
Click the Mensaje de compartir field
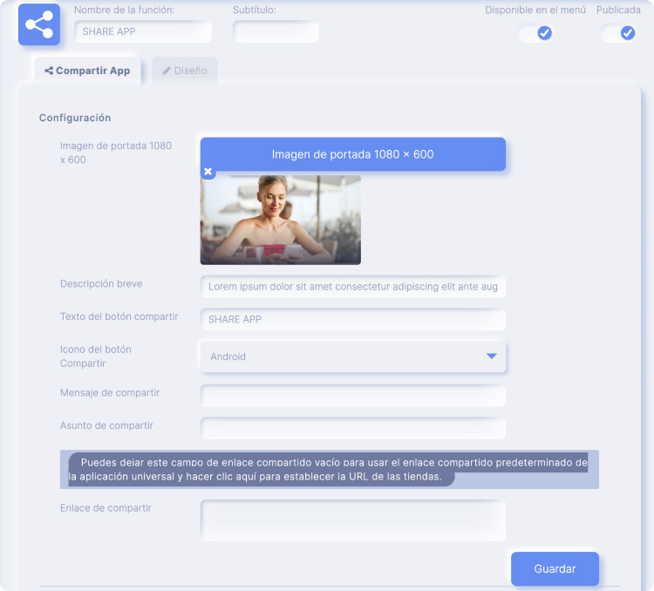pyautogui.click(x=353, y=396)
